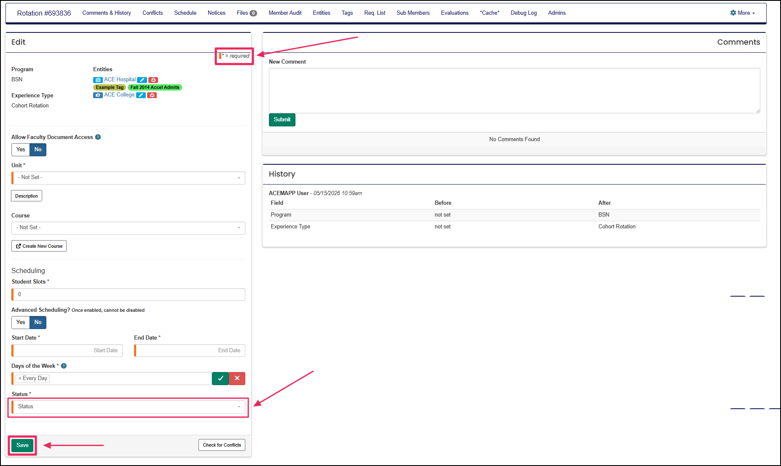The width and height of the screenshot is (781, 466).
Task: Open help for Allow Faculty Document Access
Action: tap(98, 137)
